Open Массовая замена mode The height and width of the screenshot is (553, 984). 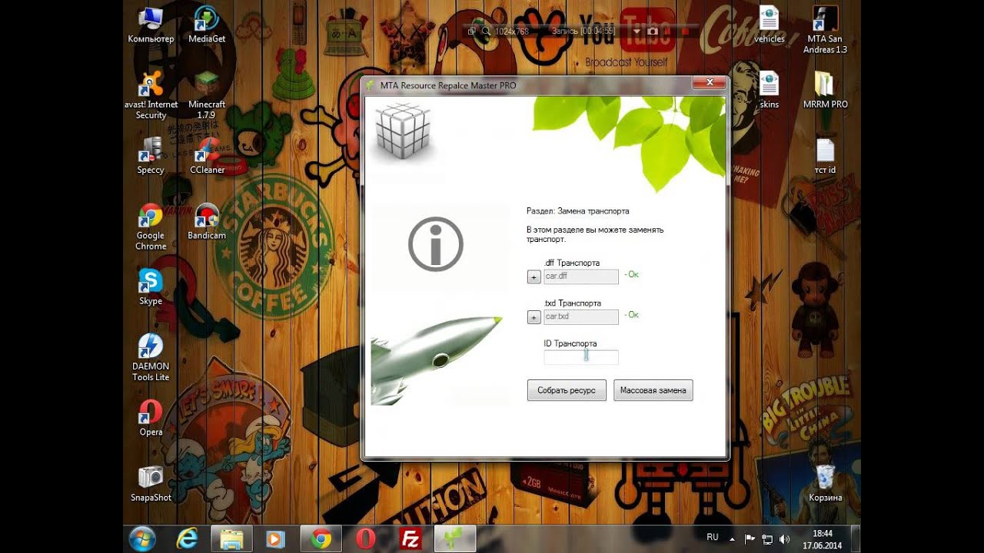(x=653, y=390)
